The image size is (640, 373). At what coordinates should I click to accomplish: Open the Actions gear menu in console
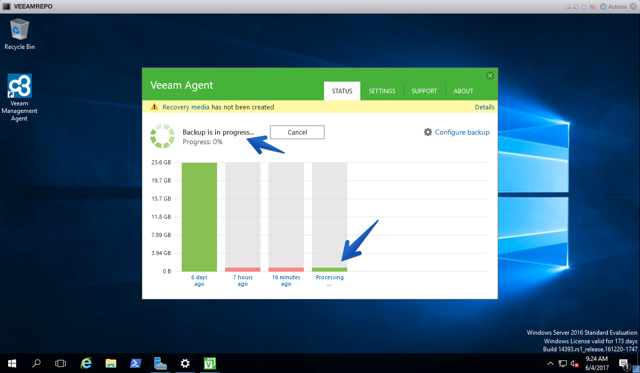point(613,7)
